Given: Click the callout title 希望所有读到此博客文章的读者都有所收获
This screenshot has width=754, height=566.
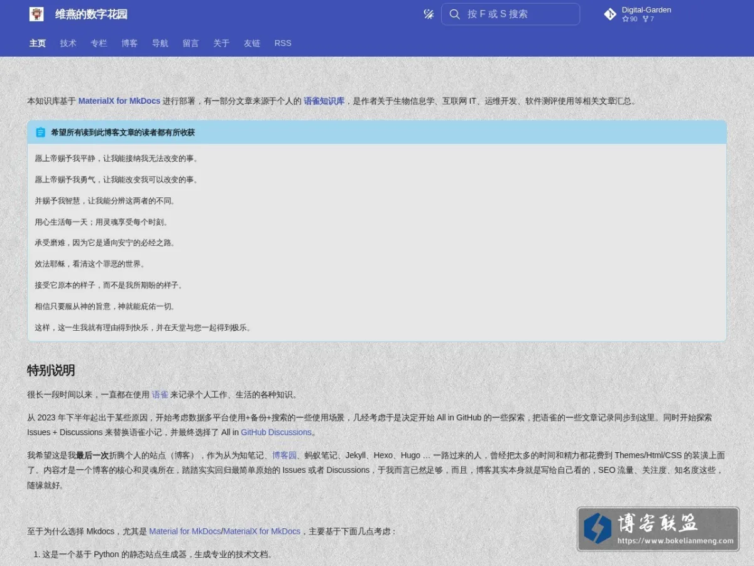Looking at the screenshot, I should [123, 132].
